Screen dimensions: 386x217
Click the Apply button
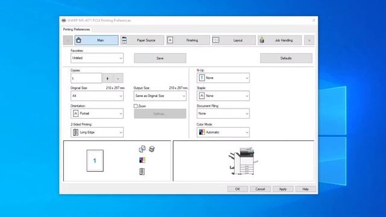point(283,189)
